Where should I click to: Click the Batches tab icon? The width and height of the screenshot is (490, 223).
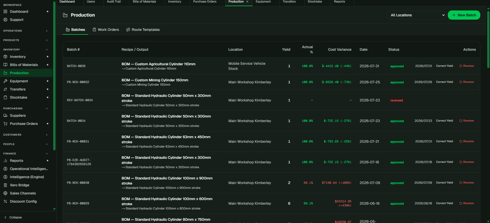pos(68,30)
